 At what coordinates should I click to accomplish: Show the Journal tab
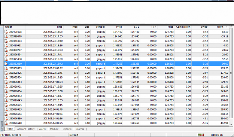click(80, 129)
